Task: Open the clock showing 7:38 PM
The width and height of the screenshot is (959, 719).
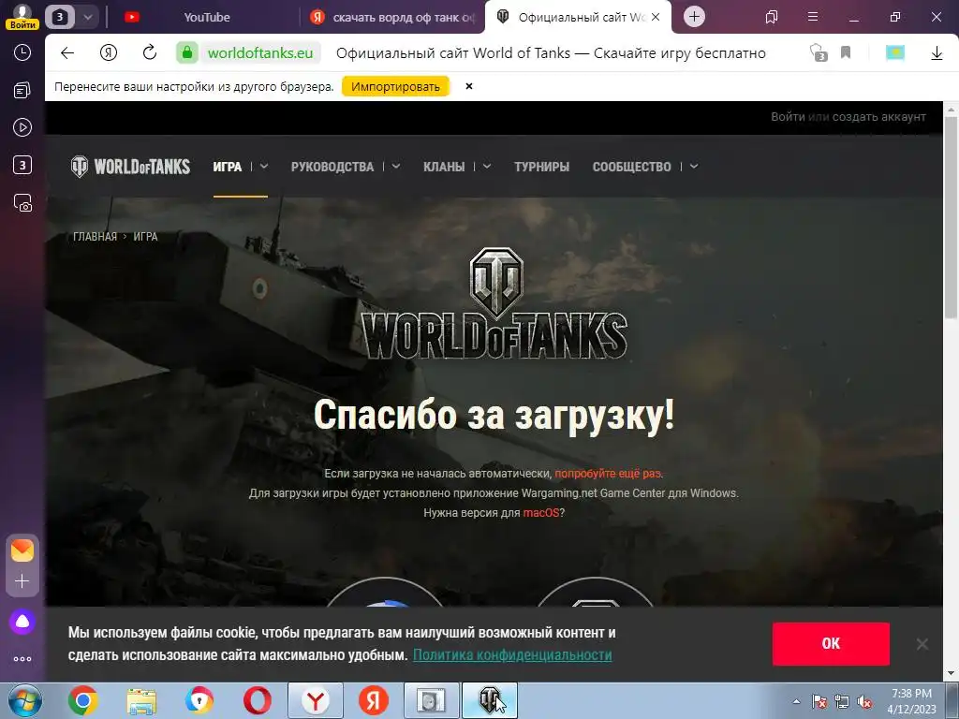Action: pos(911,700)
